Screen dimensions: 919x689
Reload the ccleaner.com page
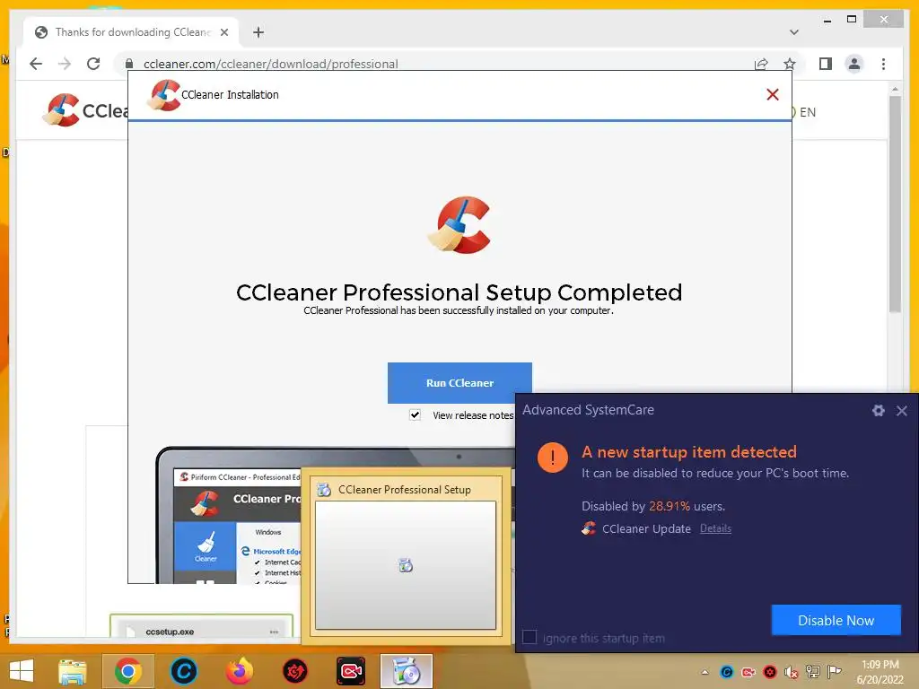93,64
